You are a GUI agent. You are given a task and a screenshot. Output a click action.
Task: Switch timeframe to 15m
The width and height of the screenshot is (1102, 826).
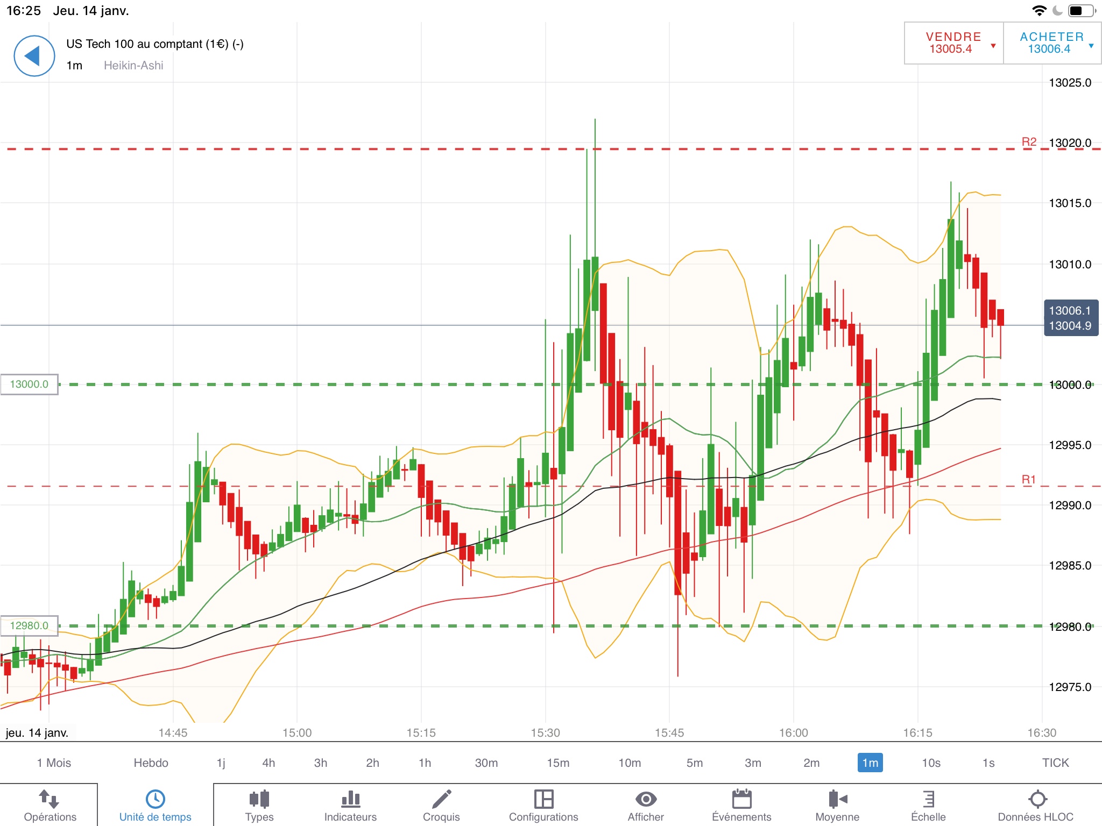coord(558,763)
